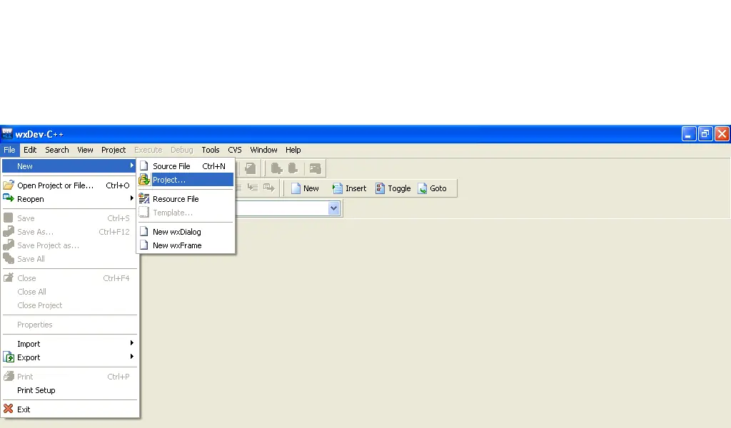Click the disabled Add to project toolbar icon
The height and width of the screenshot is (428, 731).
[276, 168]
